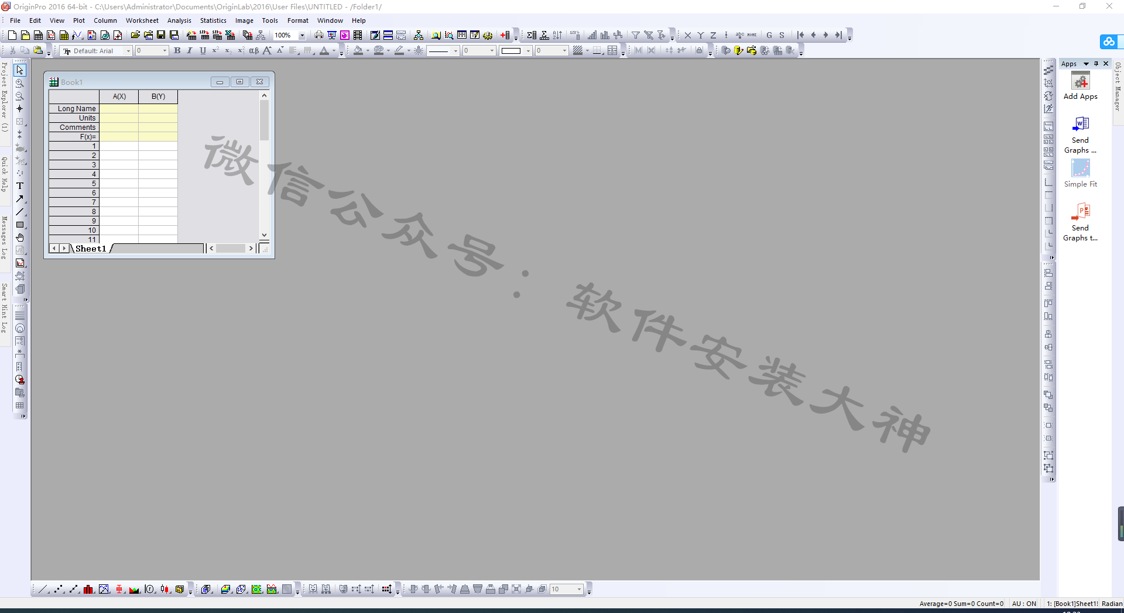1124x613 pixels.
Task: Save the project with floppy icon
Action: 161,35
